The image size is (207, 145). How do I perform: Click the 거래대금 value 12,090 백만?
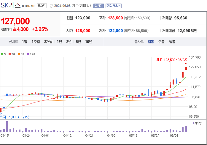click(x=187, y=31)
